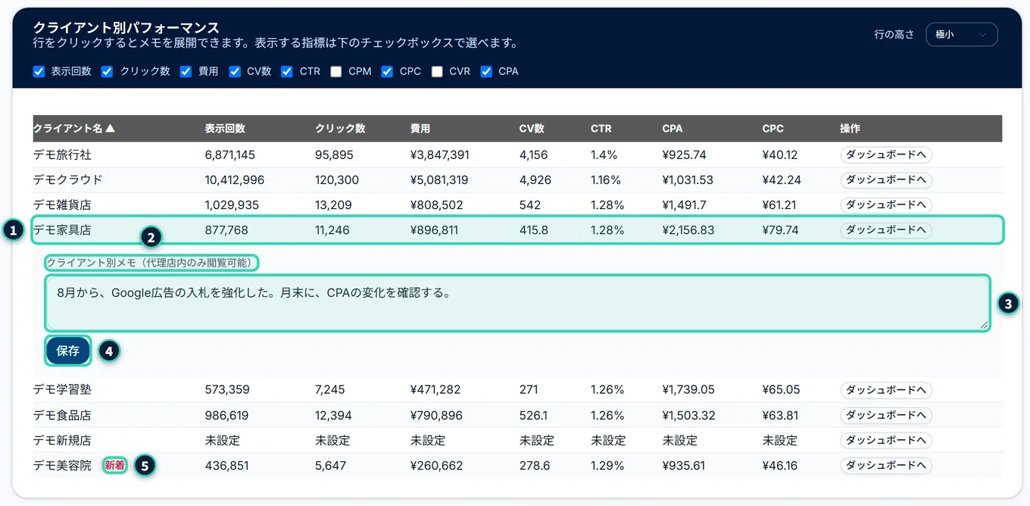Expand the デモクラウド row memo

coord(517,180)
